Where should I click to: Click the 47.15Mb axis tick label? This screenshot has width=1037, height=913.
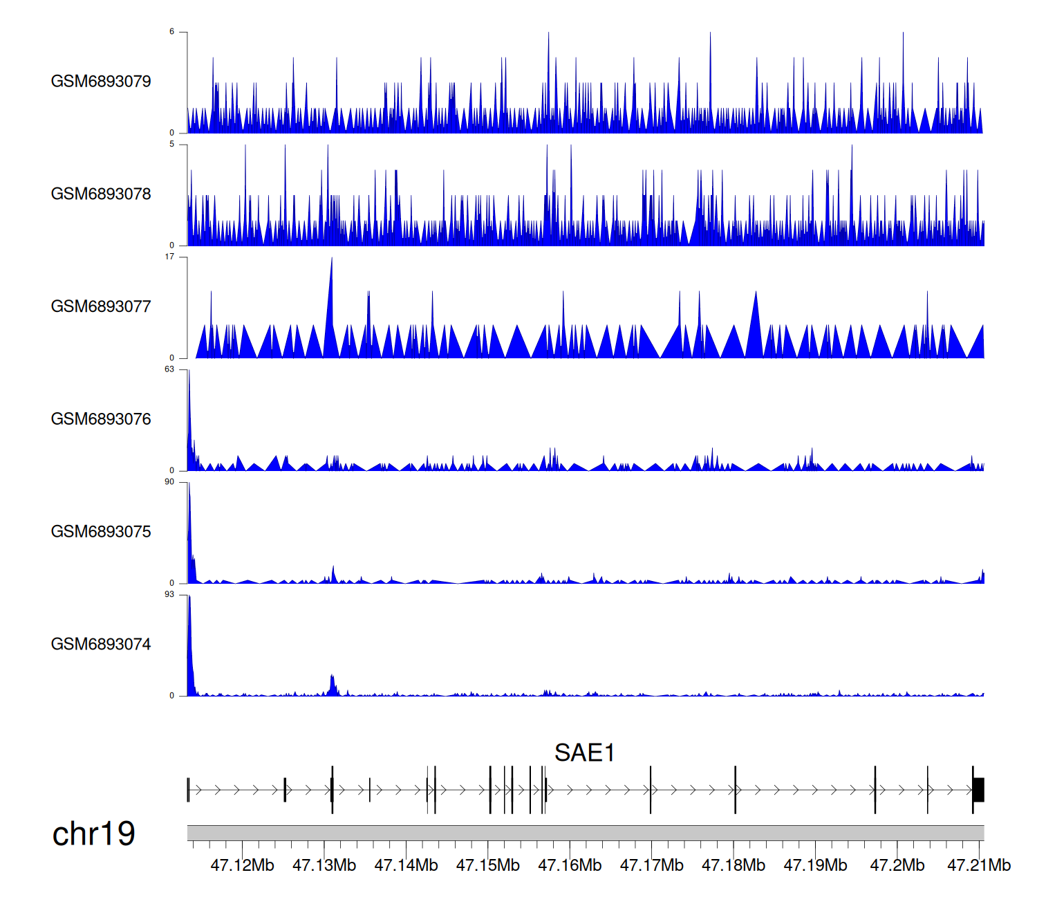click(487, 866)
